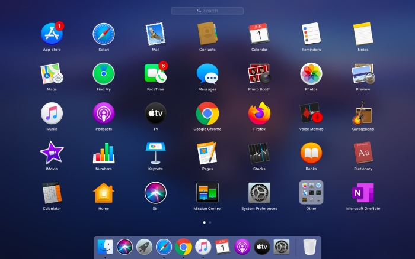Open GarageBand
The height and width of the screenshot is (259, 415).
363,114
